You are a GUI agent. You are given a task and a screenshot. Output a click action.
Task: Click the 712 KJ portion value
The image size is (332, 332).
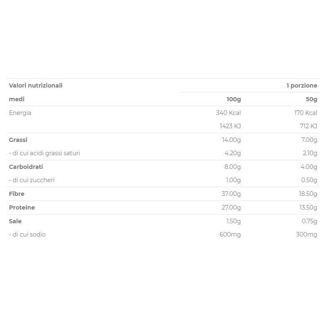(308, 126)
